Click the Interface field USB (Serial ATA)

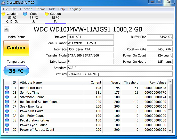tap(90, 49)
